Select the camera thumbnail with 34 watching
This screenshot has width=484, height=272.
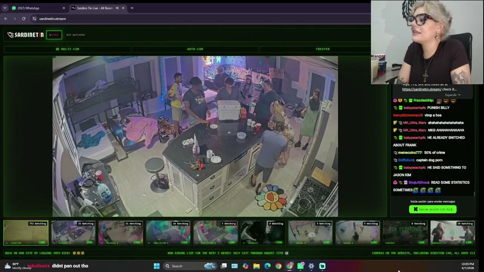click(168, 233)
